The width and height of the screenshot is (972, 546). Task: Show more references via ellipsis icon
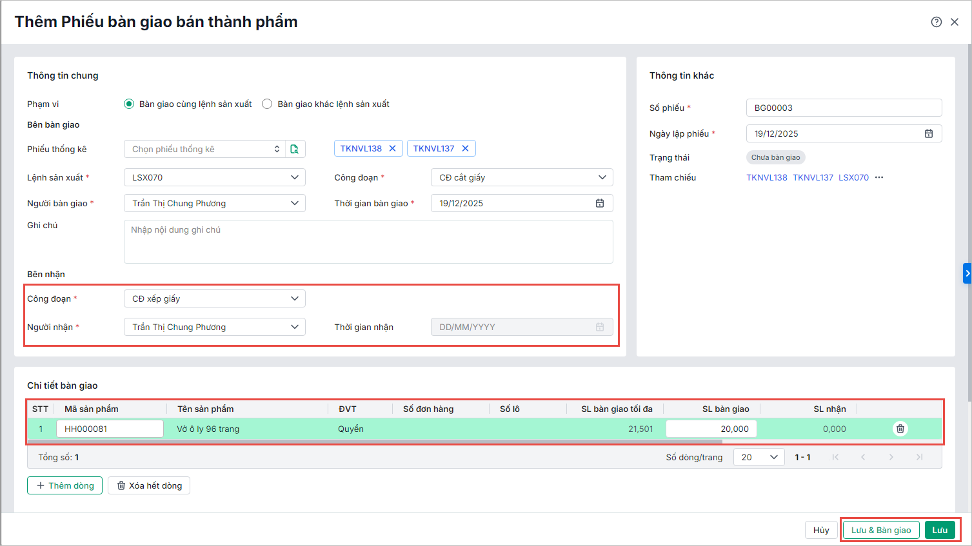pos(878,177)
